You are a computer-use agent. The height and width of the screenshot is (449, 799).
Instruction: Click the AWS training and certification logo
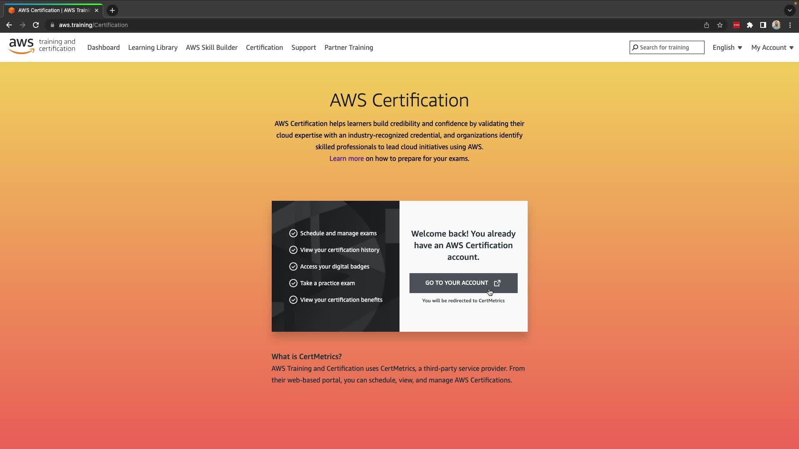(42, 46)
